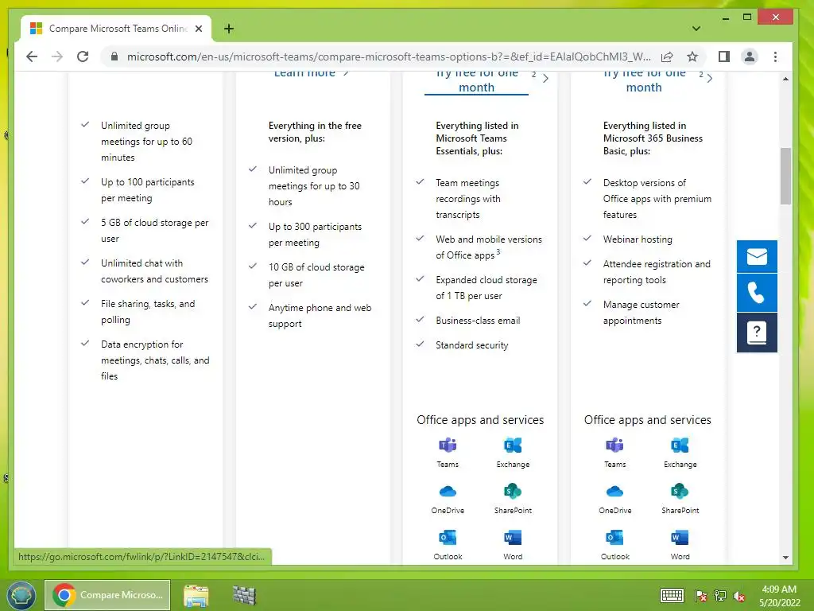Image resolution: width=814 pixels, height=611 pixels.
Task: Open the tab search dropdown arrow
Action: click(696, 29)
